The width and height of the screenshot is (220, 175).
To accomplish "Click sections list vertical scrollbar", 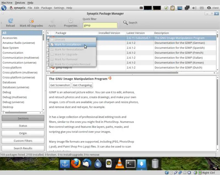I will (43, 37).
